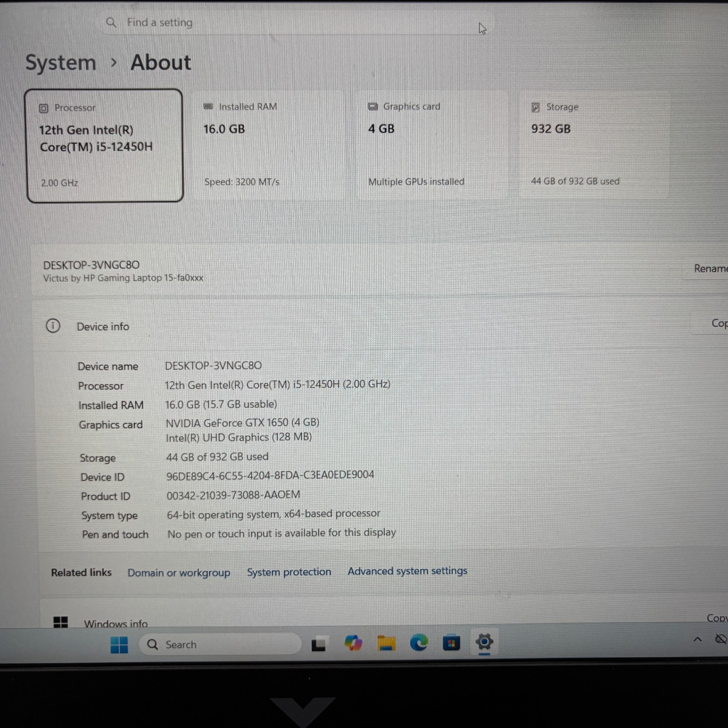This screenshot has height=728, width=728.
Task: Click the Graphics card monitor icon
Action: point(373,106)
